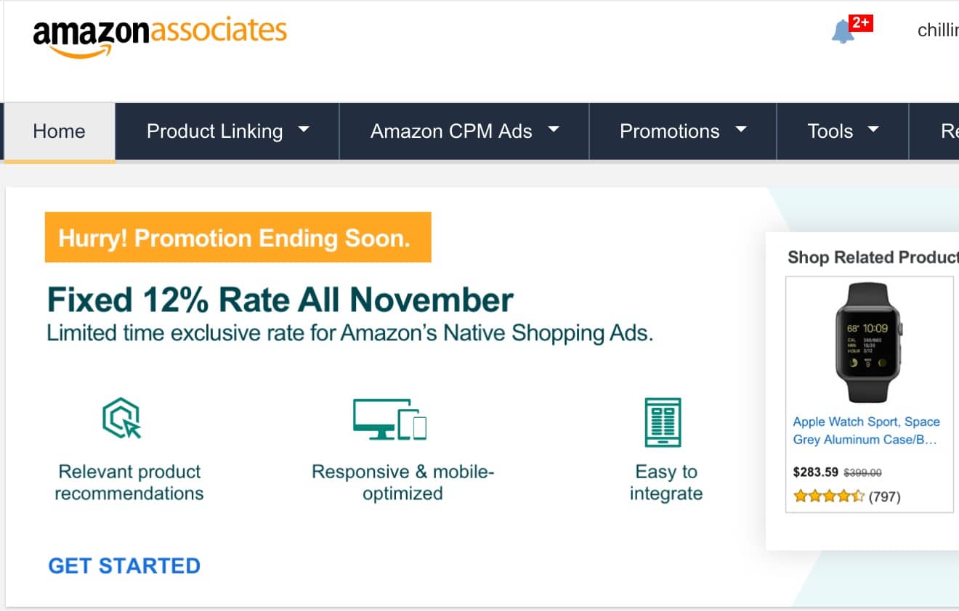Open the Promotions menu
Image resolution: width=959 pixels, height=611 pixels.
(683, 131)
